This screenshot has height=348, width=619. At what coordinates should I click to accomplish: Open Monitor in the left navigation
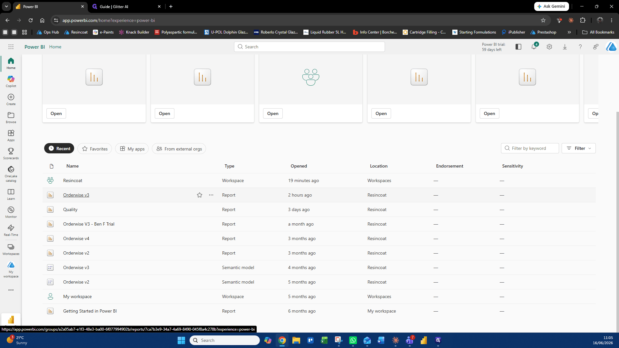click(11, 212)
